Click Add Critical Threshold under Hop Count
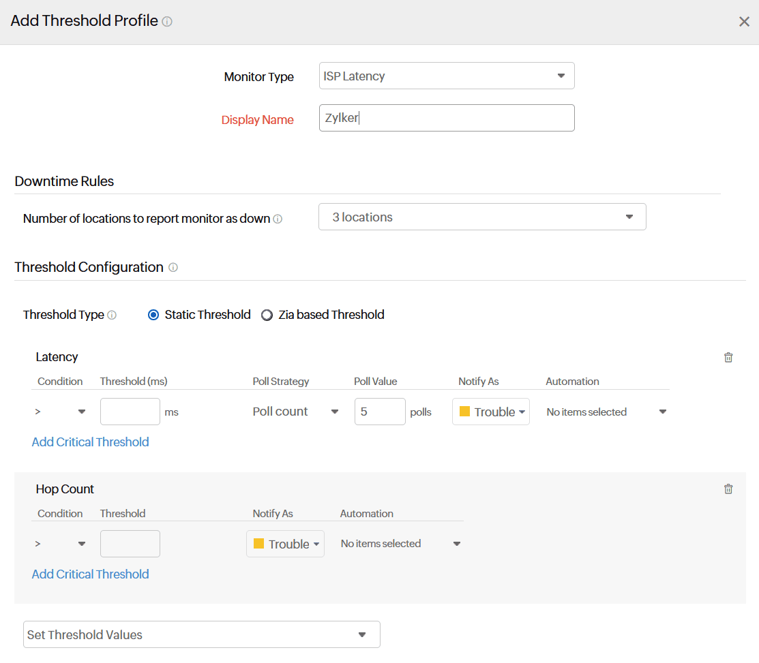759x663 pixels. 90,574
